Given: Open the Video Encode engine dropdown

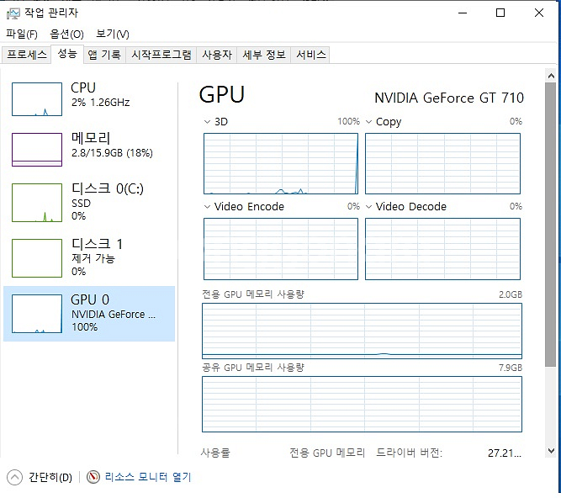Looking at the screenshot, I should click(207, 206).
